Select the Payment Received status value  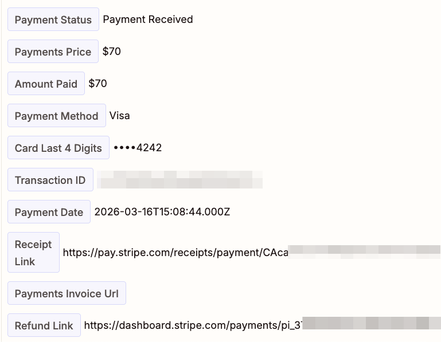pos(147,19)
